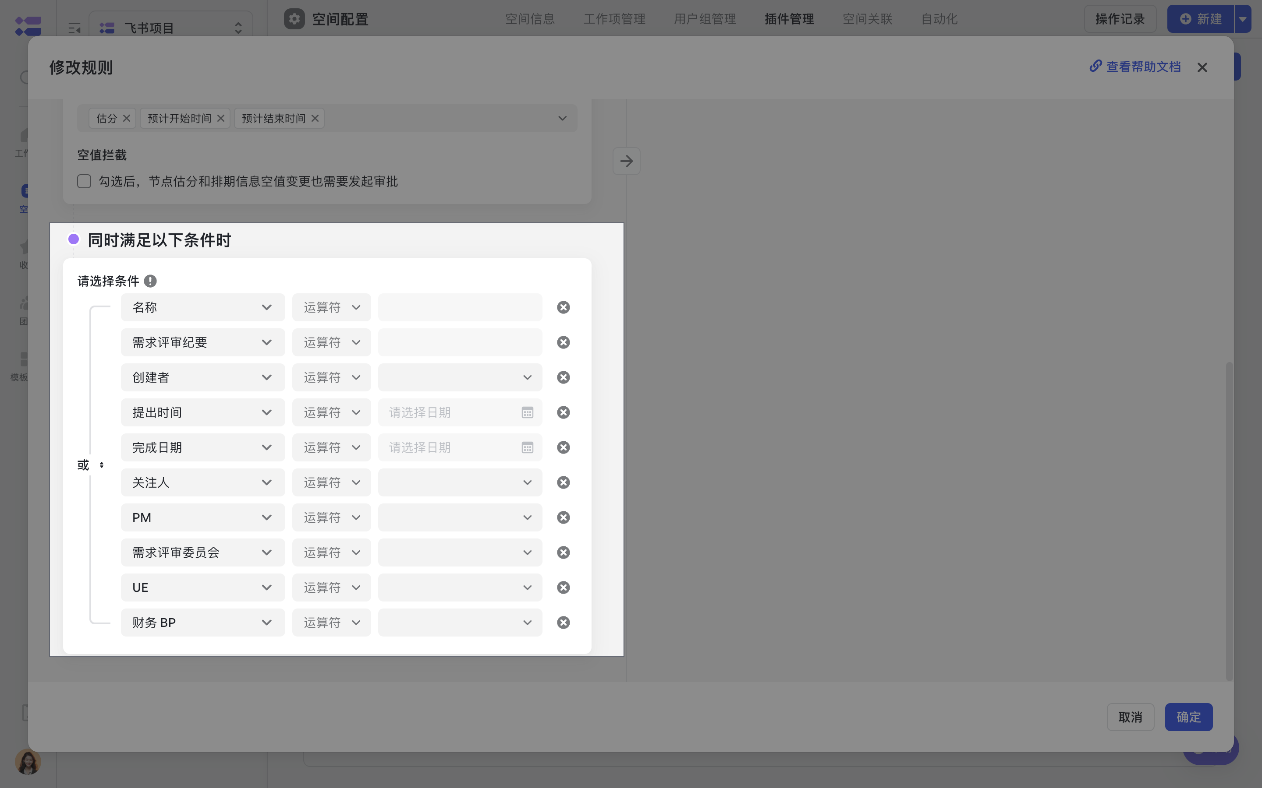Open the 飞书项目 space switcher
This screenshot has height=788, width=1262.
point(171,28)
